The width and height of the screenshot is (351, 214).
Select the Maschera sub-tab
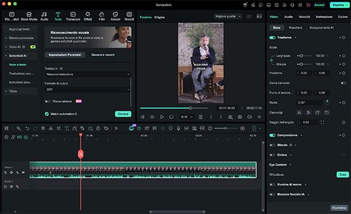295,28
